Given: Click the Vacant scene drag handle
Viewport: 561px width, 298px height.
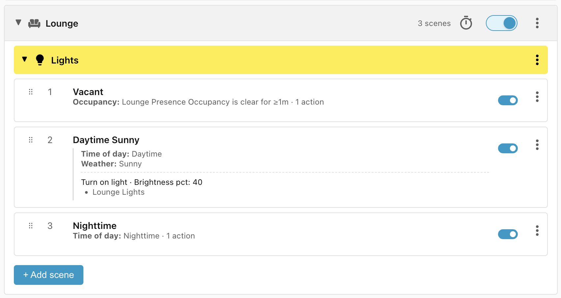Looking at the screenshot, I should (31, 92).
